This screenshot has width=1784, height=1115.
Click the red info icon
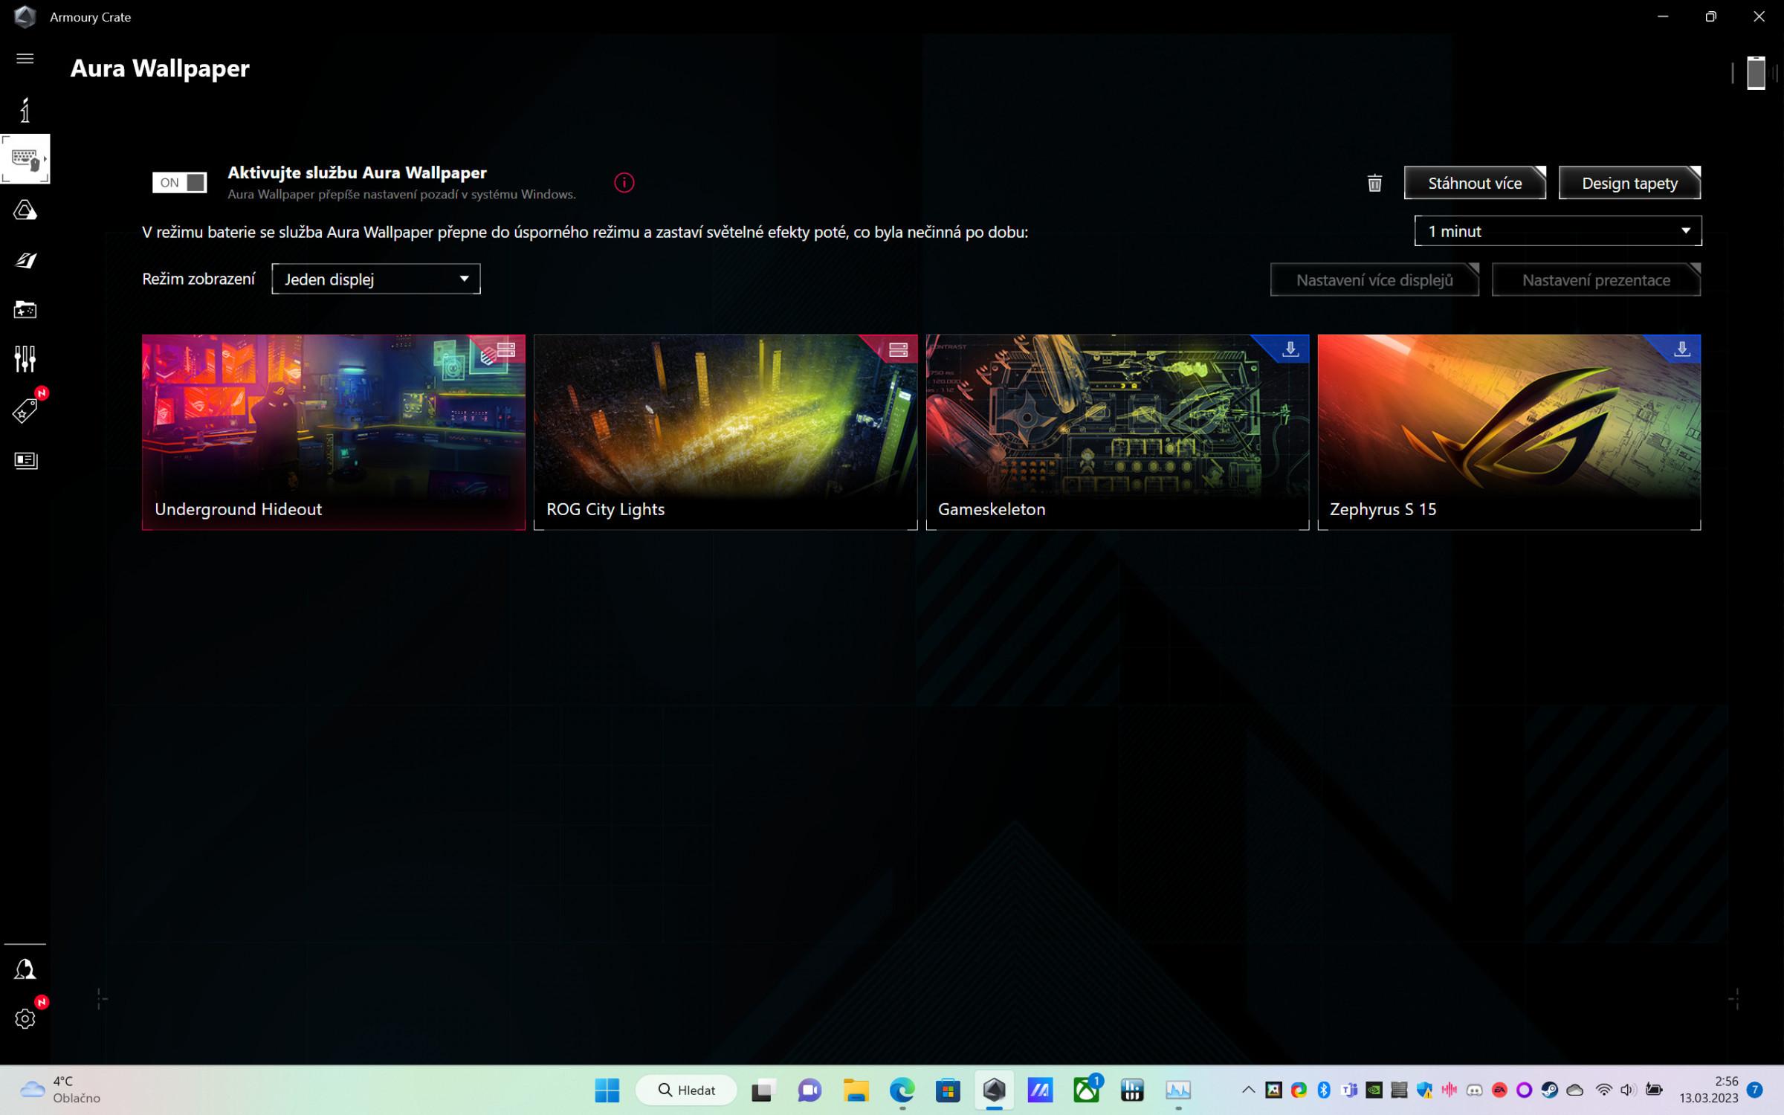coord(624,182)
